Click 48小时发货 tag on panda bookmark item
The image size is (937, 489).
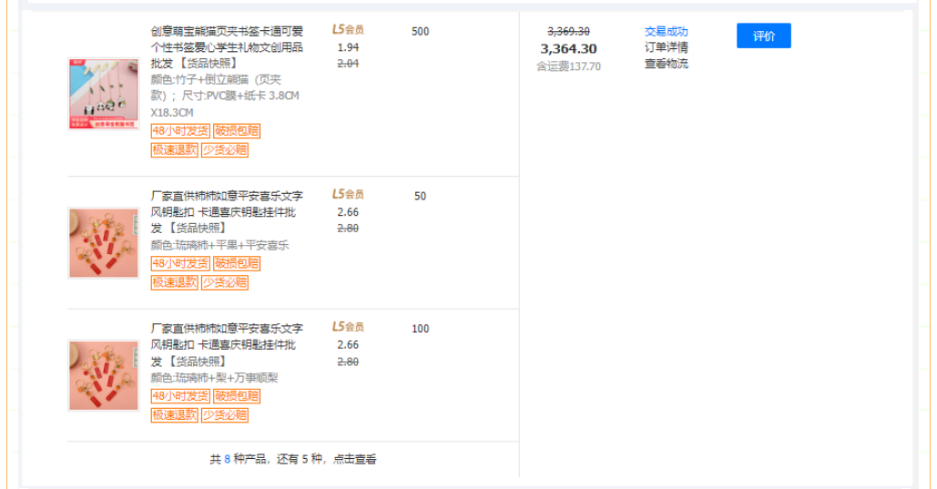179,131
